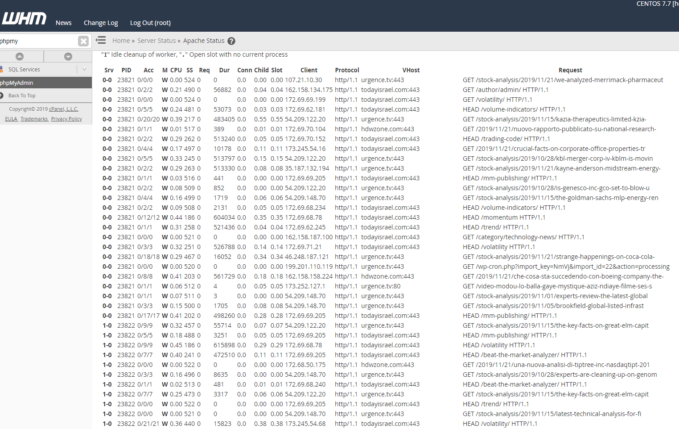Screen dimensions: 679x429
Task: Click GET /category/technology-news/ request
Action: (523, 237)
